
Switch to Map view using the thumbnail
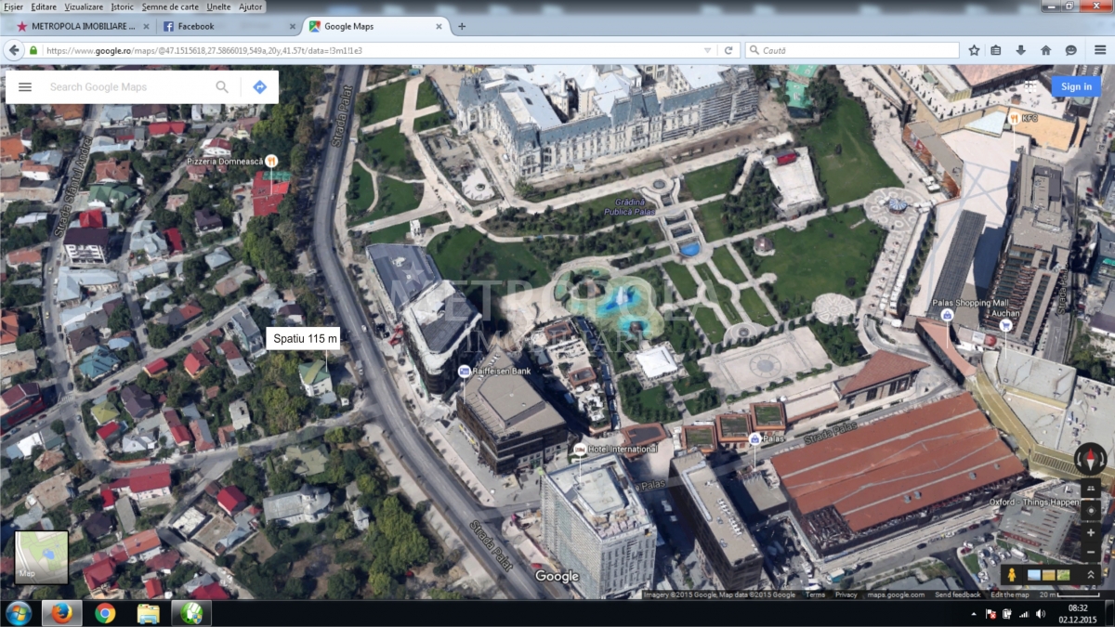click(41, 556)
